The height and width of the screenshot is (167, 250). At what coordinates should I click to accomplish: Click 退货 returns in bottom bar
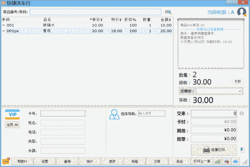112,162
